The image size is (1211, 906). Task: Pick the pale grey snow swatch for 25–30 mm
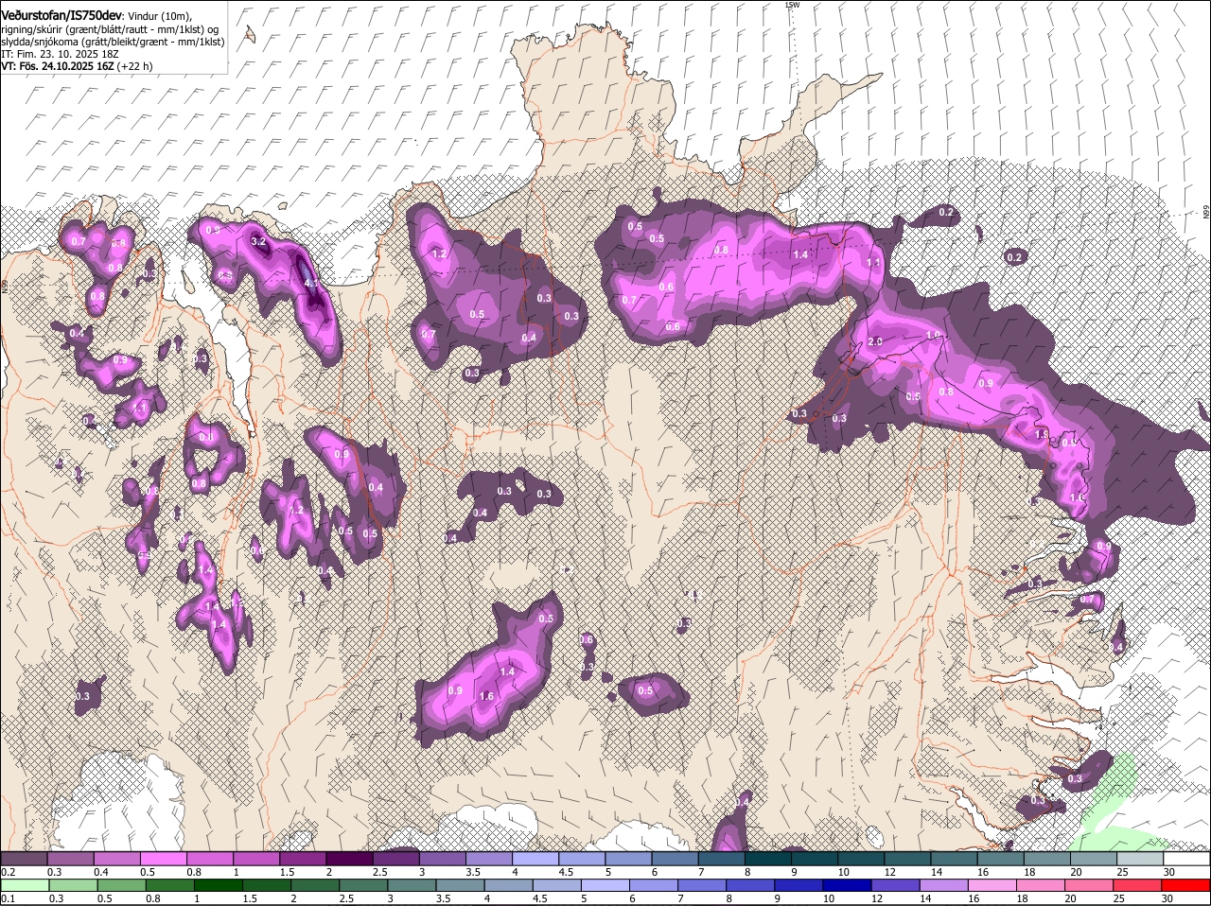[1140, 859]
